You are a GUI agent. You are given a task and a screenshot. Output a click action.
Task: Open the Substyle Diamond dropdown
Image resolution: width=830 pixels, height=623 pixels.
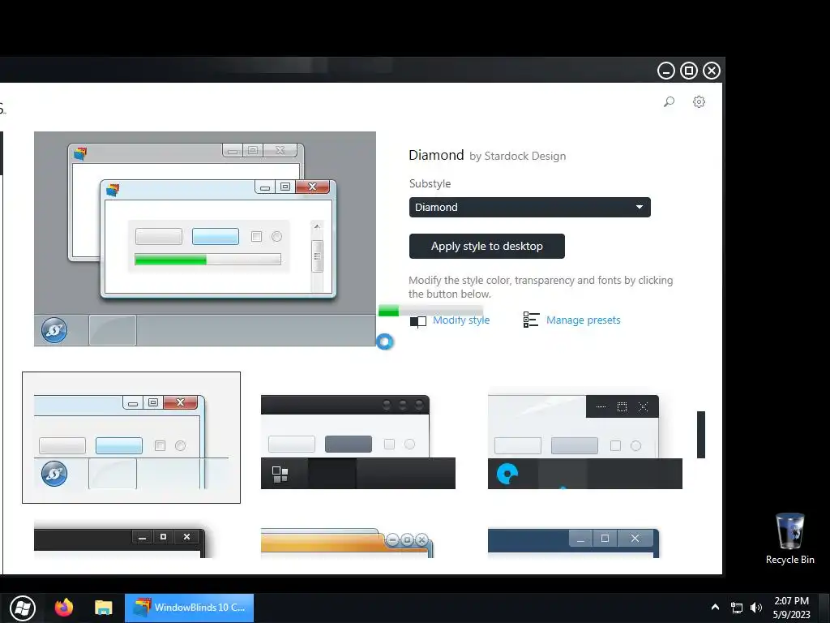(529, 207)
